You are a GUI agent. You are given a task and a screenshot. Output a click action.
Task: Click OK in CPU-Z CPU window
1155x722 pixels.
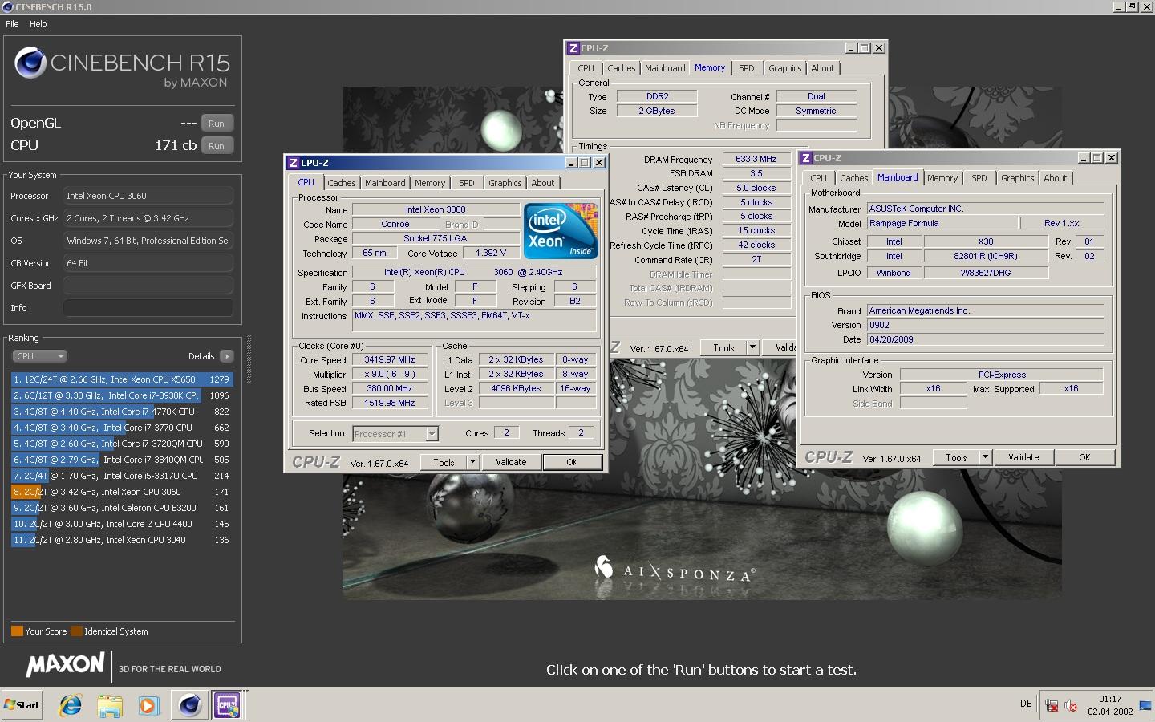[x=572, y=462]
